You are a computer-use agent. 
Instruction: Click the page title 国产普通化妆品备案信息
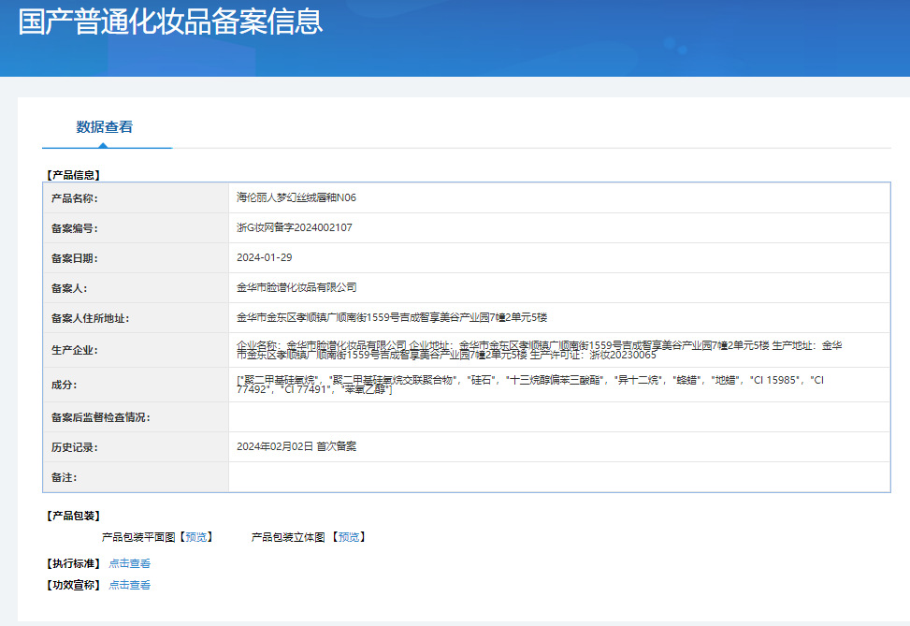170,22
